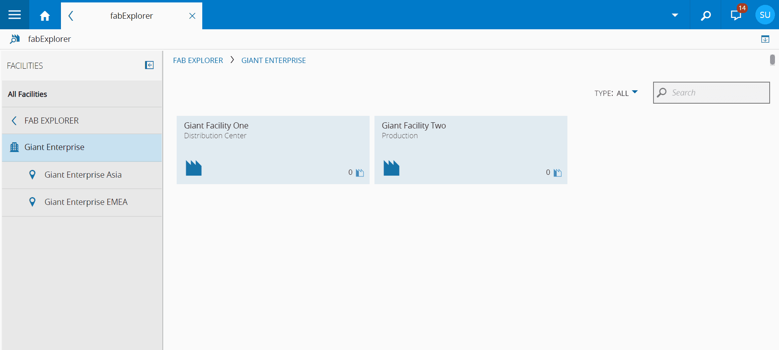Open Giant Enterprise Asia site

coord(82,175)
